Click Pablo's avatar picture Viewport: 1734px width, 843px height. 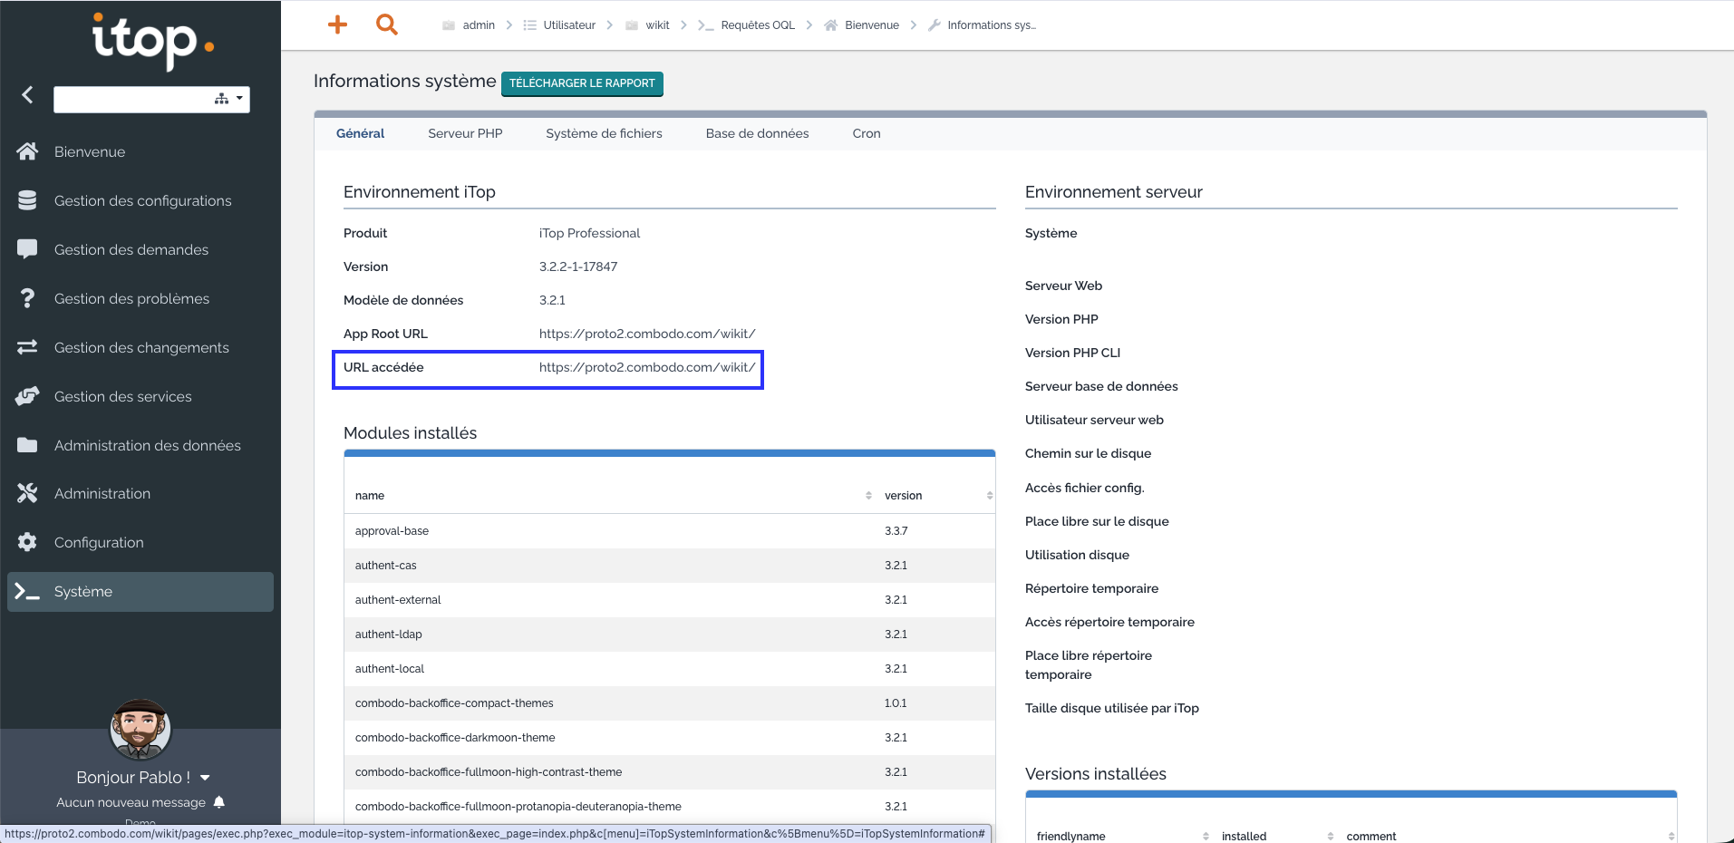coord(140,730)
